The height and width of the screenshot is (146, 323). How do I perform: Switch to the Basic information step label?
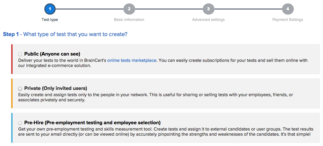point(129,20)
